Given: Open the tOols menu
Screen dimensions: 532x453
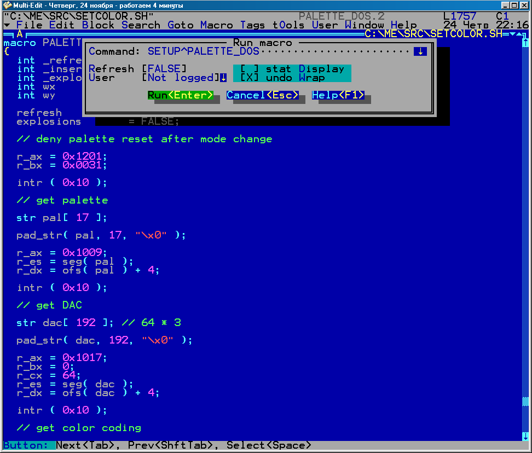Looking at the screenshot, I should [288, 25].
